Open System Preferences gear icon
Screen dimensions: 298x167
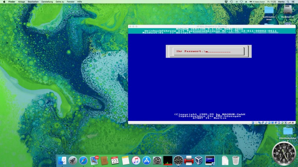[157, 160]
